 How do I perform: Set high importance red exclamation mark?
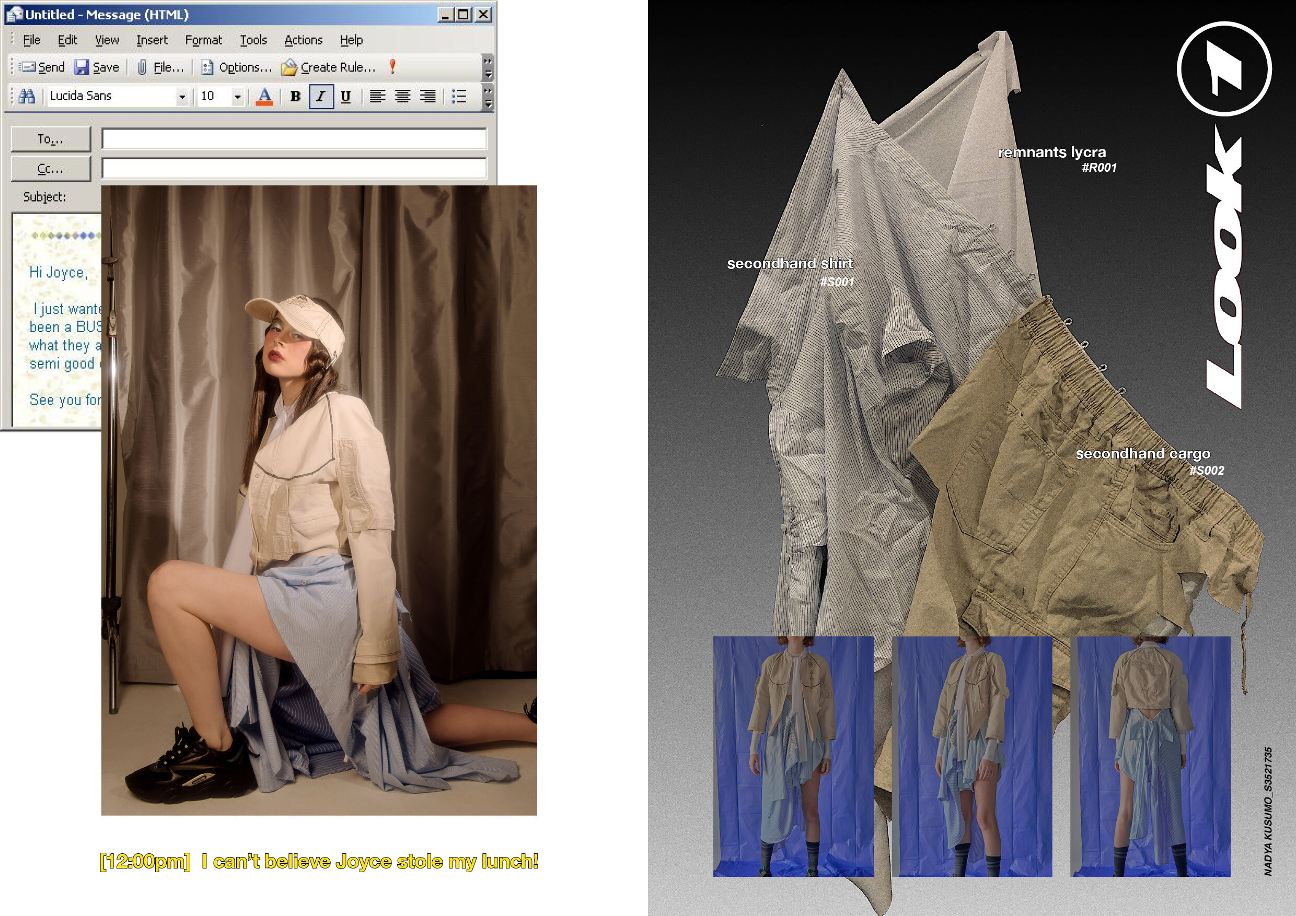392,67
